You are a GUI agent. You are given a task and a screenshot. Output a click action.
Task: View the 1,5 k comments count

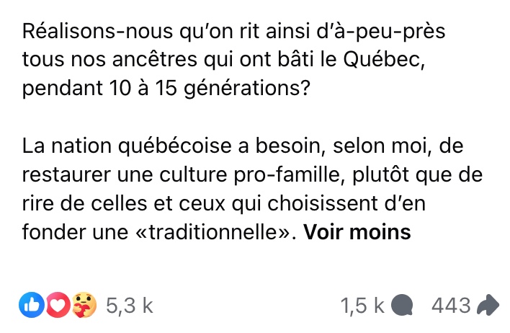(363, 306)
